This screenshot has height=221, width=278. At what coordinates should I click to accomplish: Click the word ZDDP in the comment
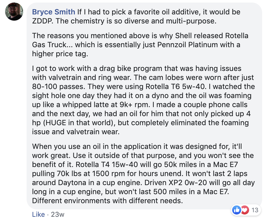[42, 21]
